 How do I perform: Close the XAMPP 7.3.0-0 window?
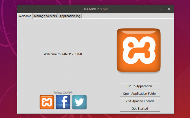coord(169,9)
